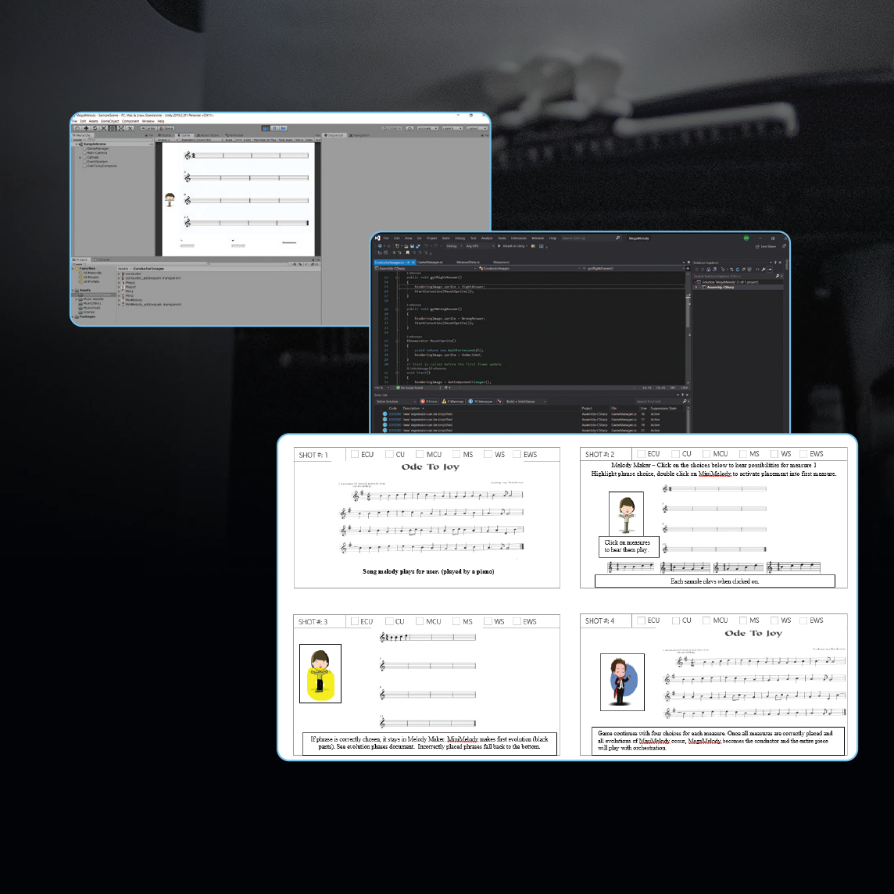The image size is (894, 894).
Task: Select the conductor asset in ConductorImages
Action: 133,274
